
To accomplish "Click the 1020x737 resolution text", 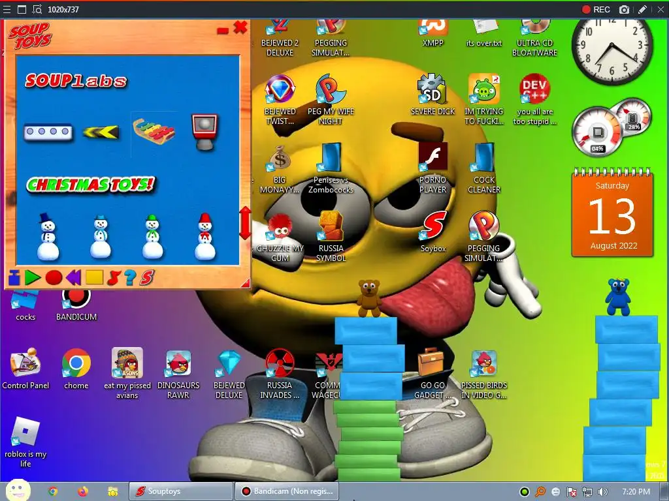I will coord(63,9).
